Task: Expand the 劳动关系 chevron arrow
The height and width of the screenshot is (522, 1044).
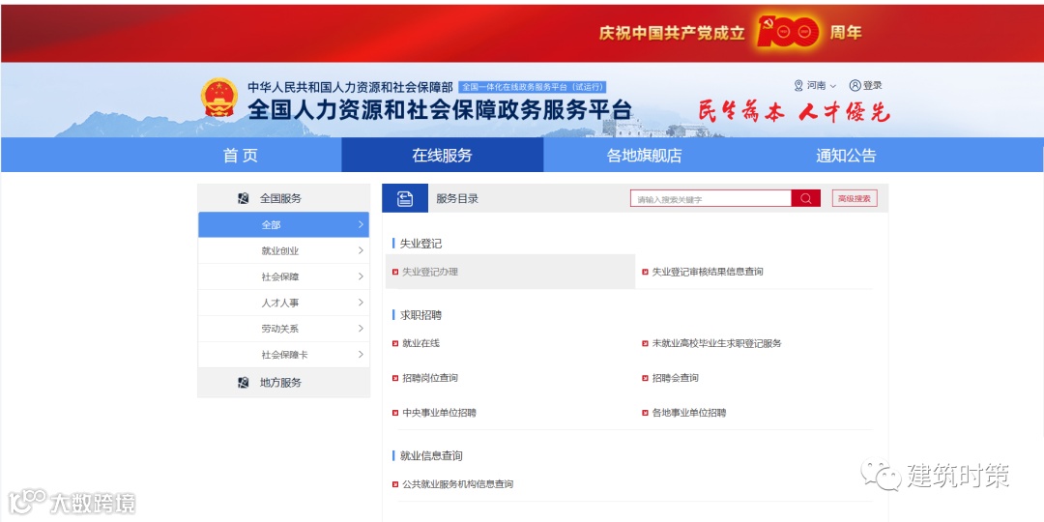Action: coord(361,329)
